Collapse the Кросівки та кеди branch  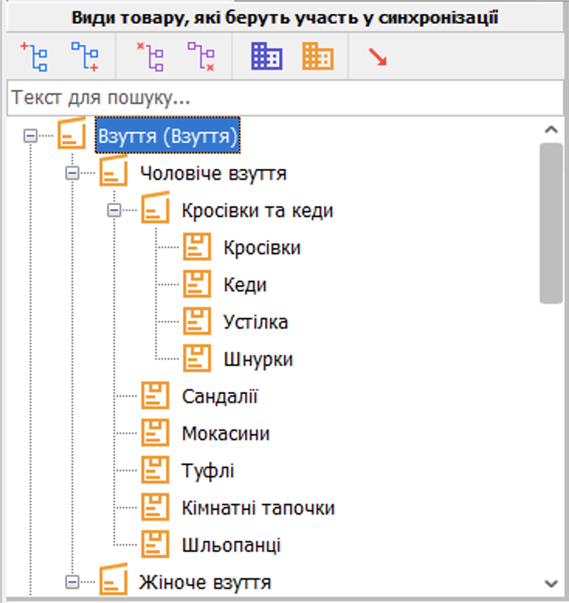[114, 210]
